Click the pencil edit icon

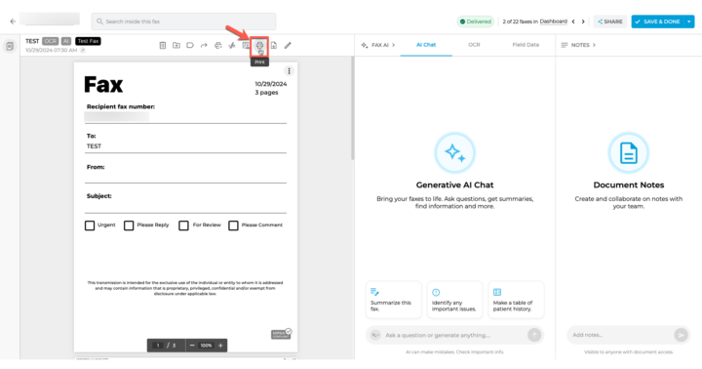288,45
